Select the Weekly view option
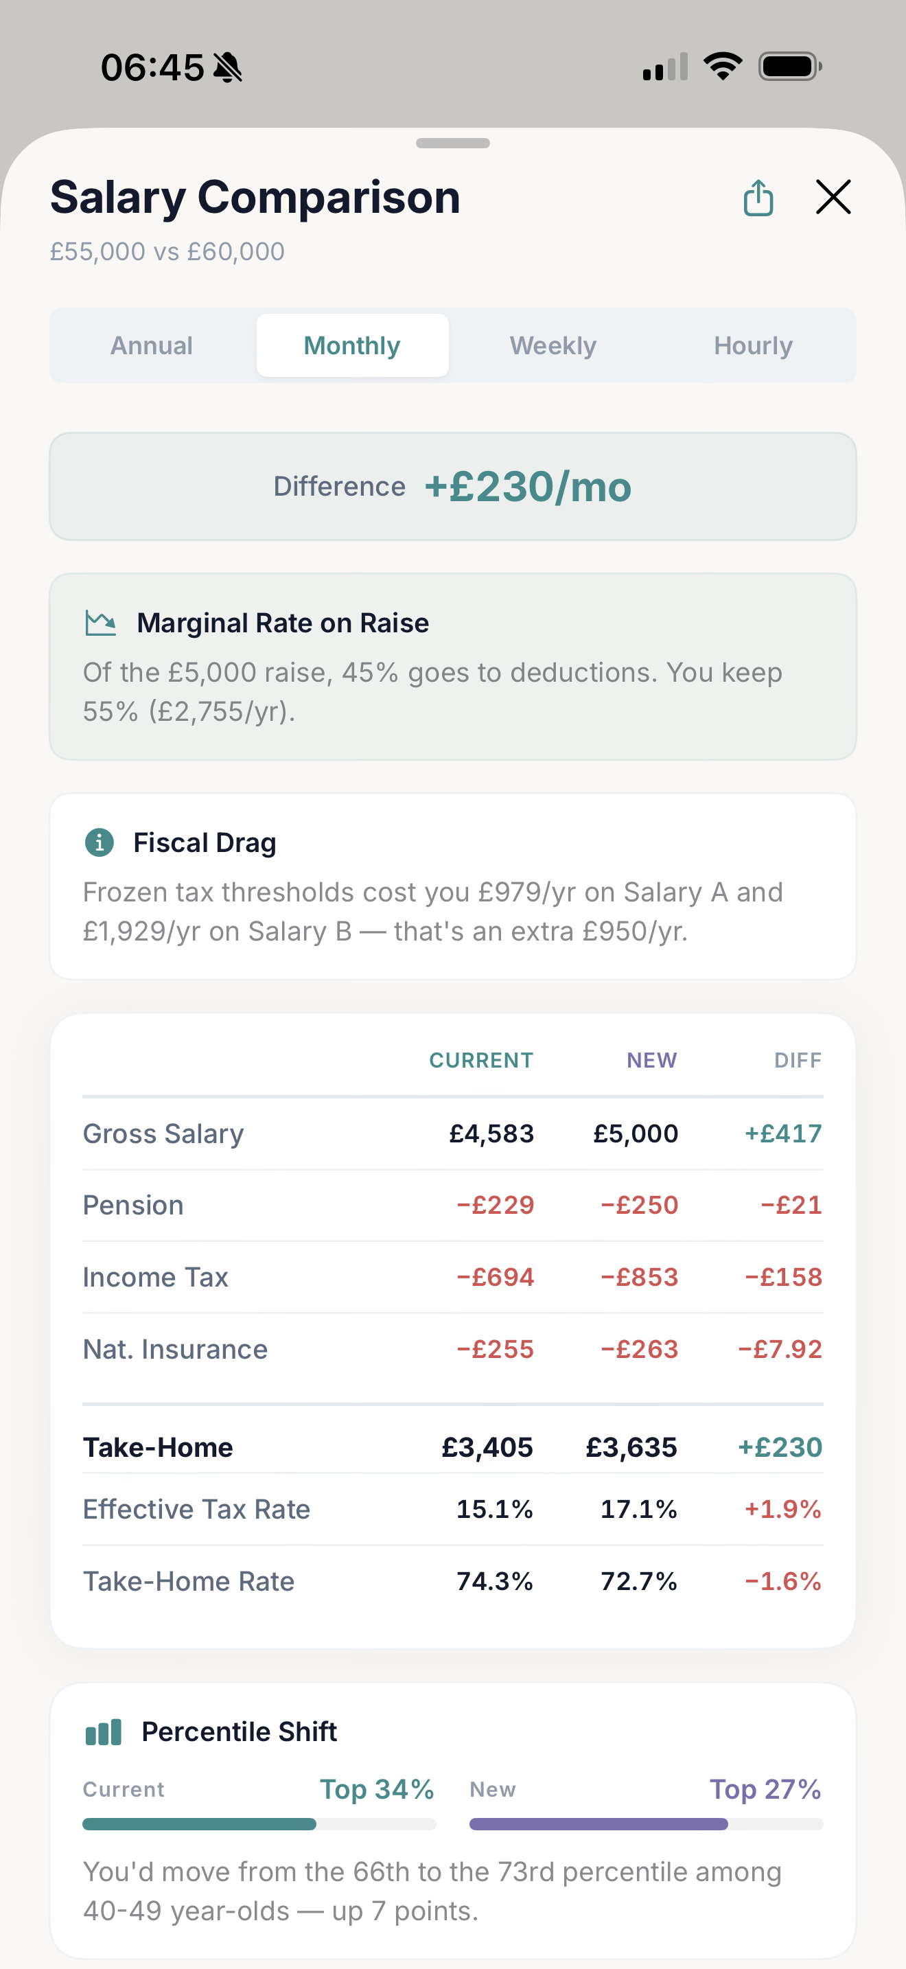Screen dimensions: 906x1969 [553, 345]
